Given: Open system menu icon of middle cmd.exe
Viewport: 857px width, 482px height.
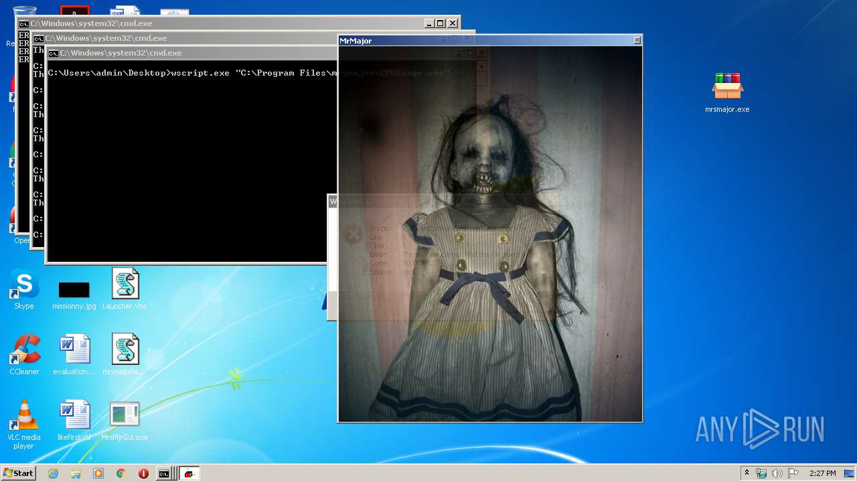Looking at the screenshot, I should (x=38, y=38).
